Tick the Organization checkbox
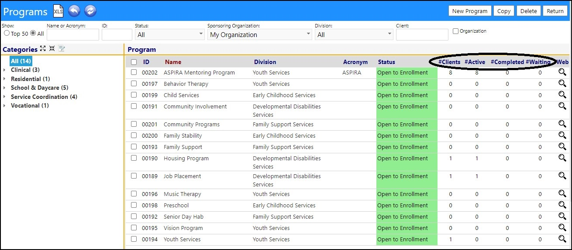The image size is (572, 250). point(456,31)
